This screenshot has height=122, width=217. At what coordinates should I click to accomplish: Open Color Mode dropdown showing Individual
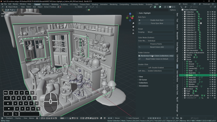coord(161,41)
